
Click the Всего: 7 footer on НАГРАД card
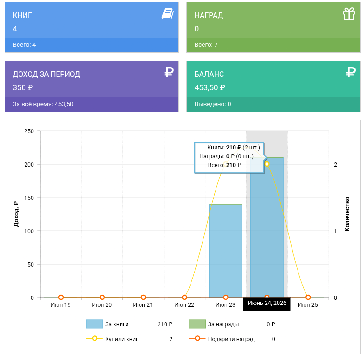(273, 45)
